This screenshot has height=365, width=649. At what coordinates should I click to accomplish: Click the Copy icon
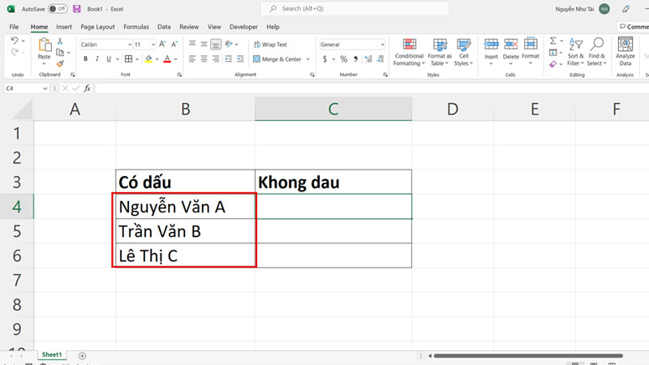(x=60, y=52)
